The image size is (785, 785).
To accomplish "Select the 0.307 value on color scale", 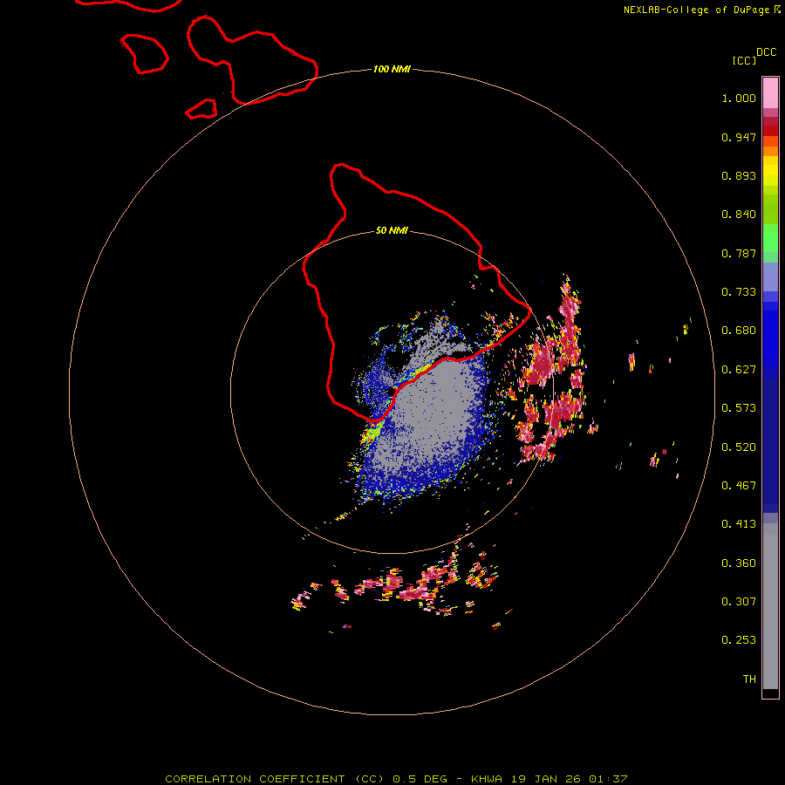I will click(x=739, y=602).
